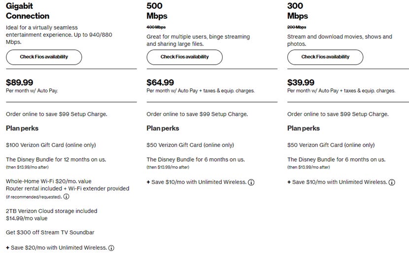Viewport: 409px width, 253px height.
Task: Select the Gigabit Connection plan heading
Action: (x=28, y=11)
